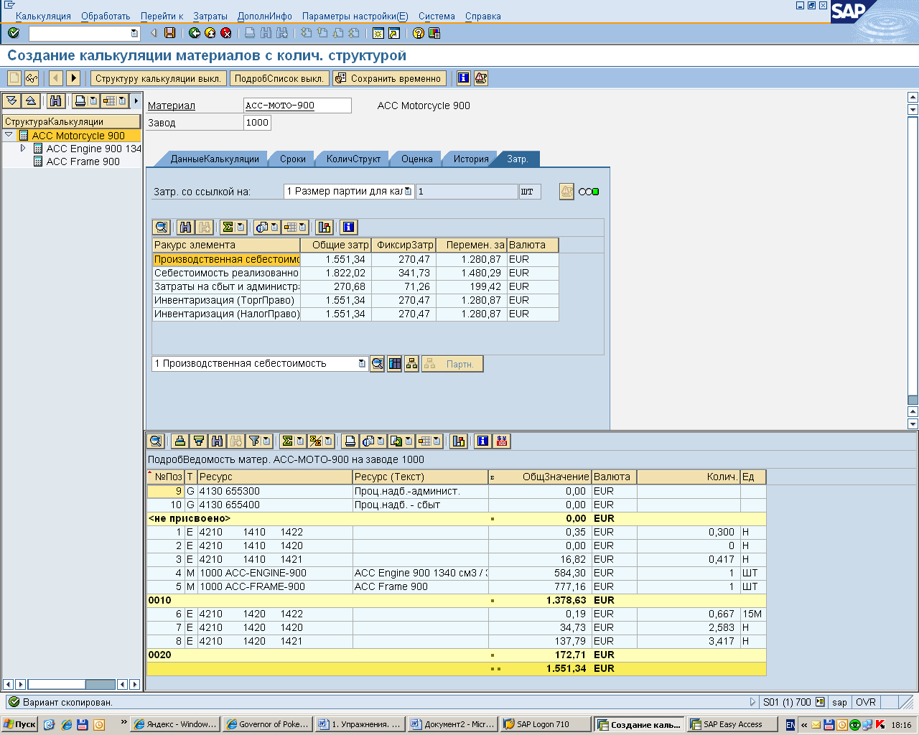Open the Калькуляция menu
Viewport: 919px width, 735px height.
point(43,16)
